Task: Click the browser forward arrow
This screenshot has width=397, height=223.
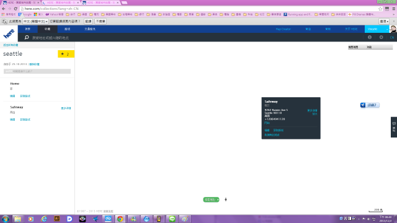Action: 10,9
